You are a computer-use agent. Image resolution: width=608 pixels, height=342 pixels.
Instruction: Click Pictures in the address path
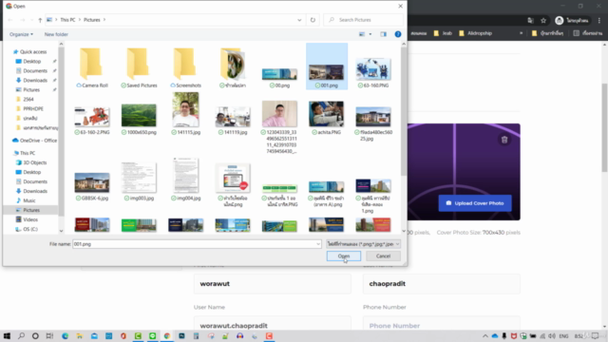[92, 20]
